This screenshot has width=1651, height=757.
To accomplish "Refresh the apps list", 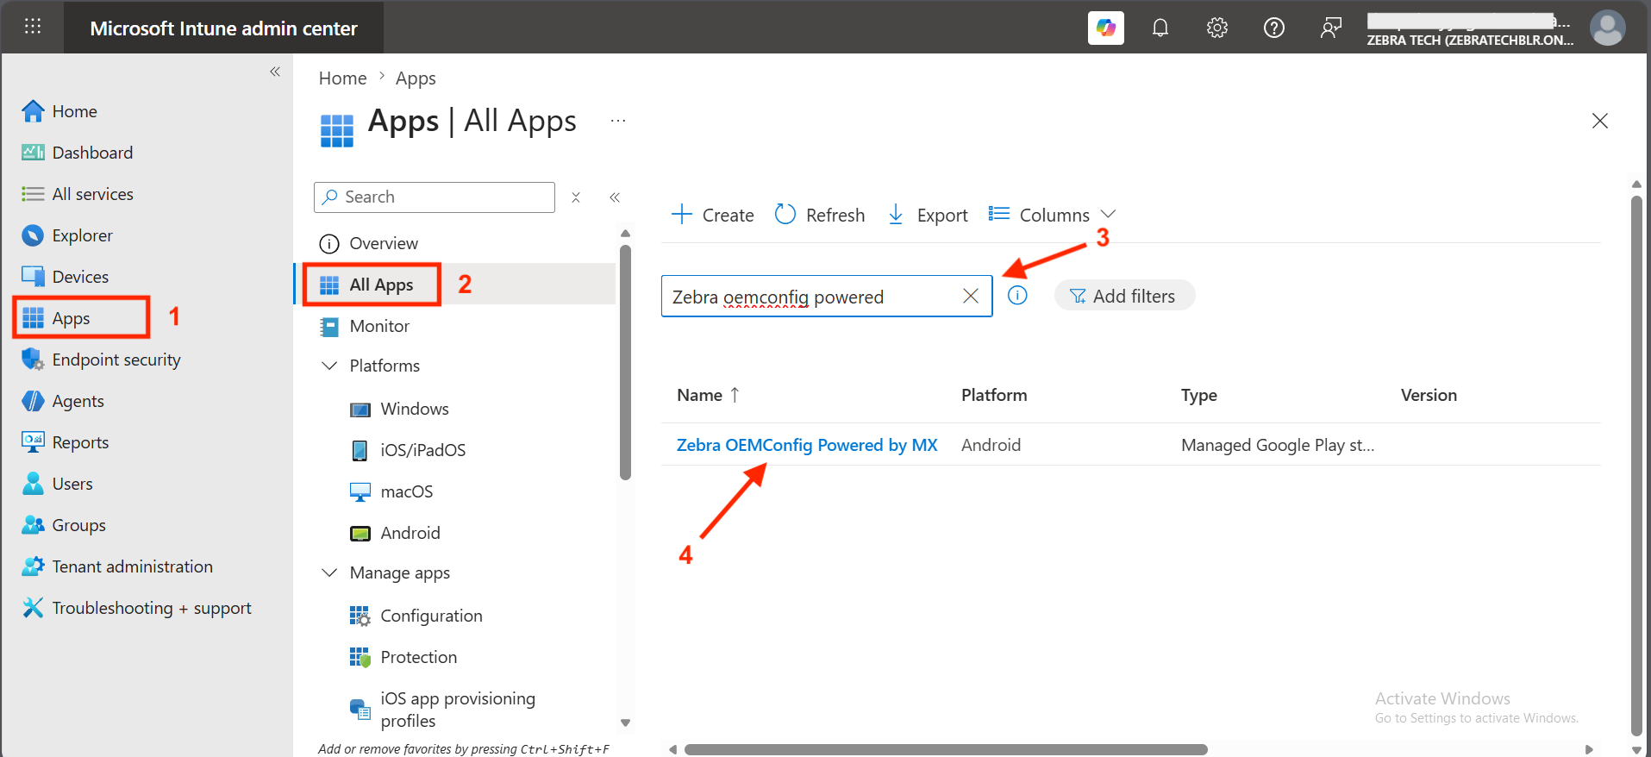I will (820, 215).
